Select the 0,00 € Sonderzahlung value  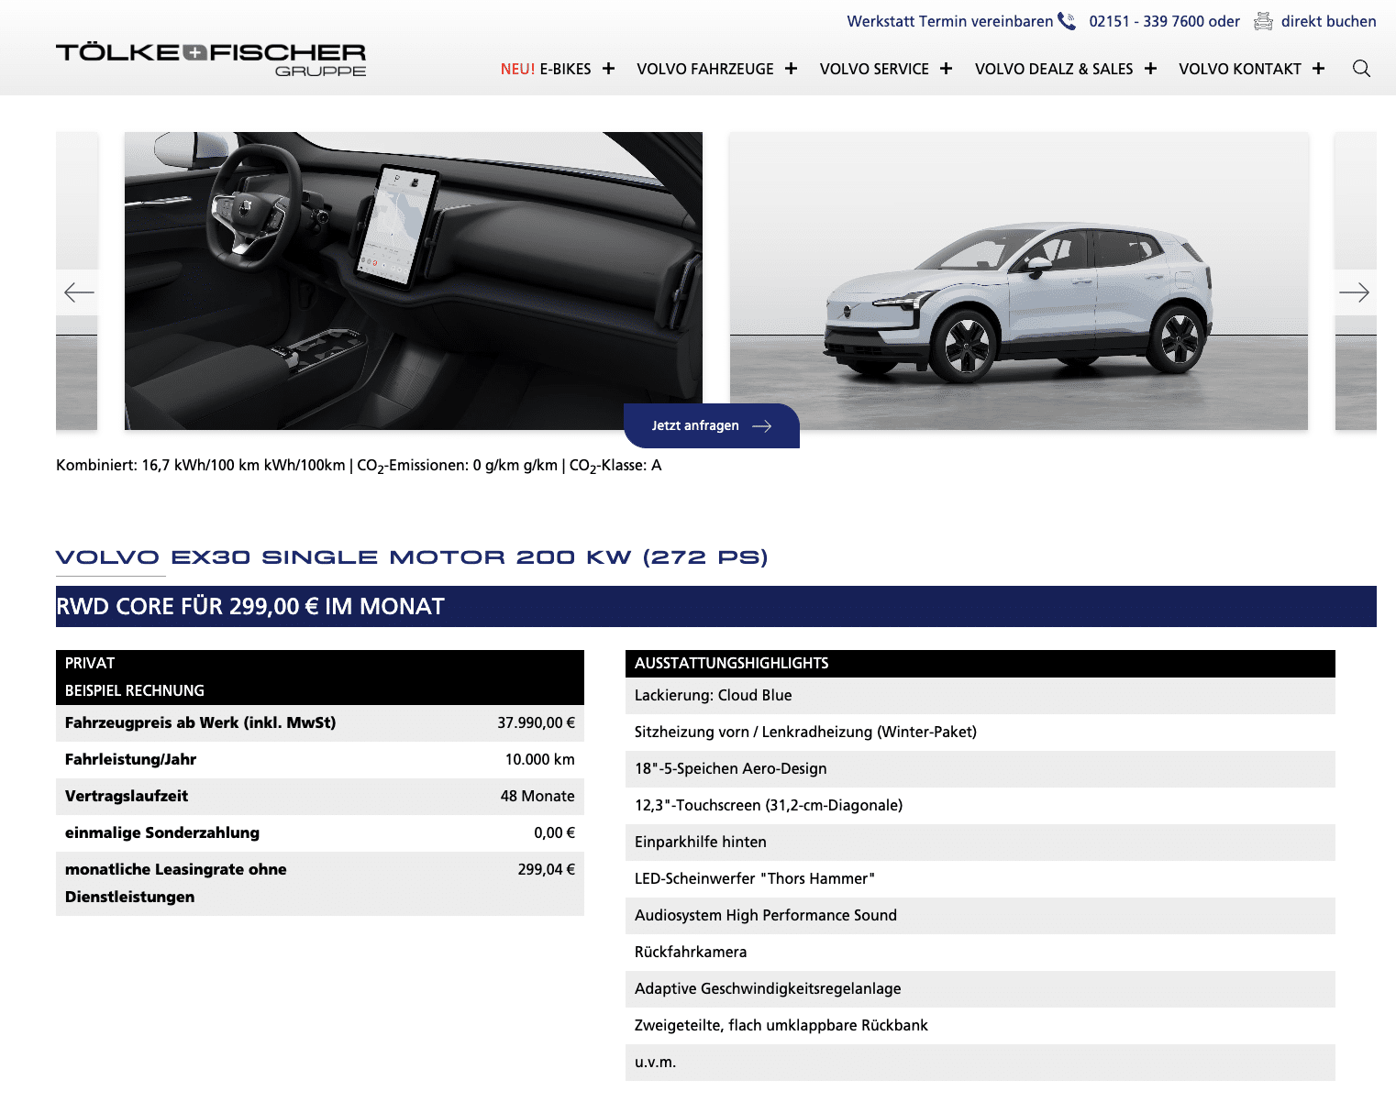[x=554, y=832]
